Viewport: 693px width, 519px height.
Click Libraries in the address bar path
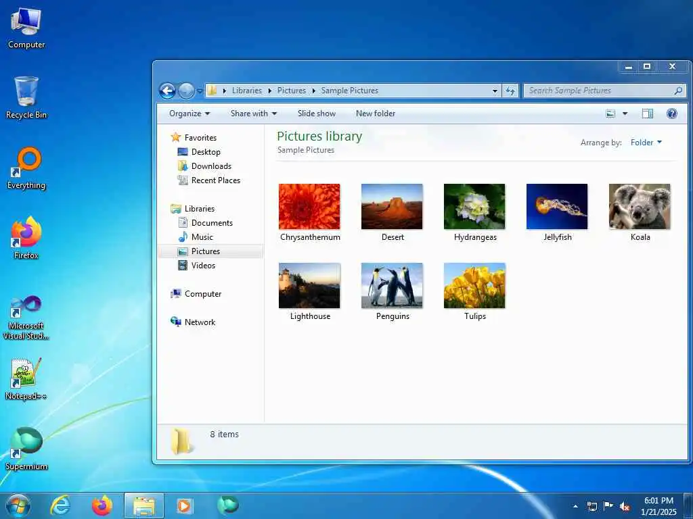pos(246,91)
